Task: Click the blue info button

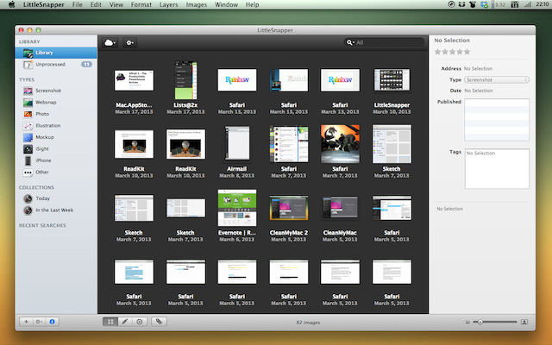Action: tap(52, 321)
